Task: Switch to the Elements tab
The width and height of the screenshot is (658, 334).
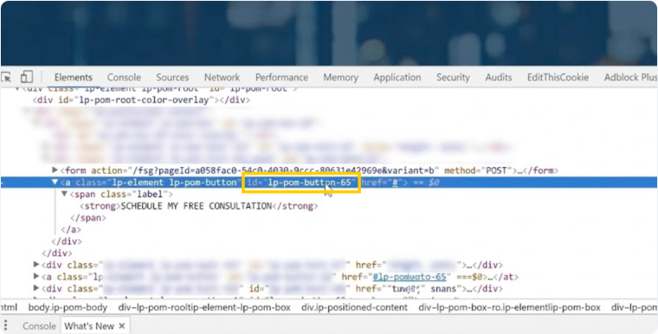Action: coord(73,78)
